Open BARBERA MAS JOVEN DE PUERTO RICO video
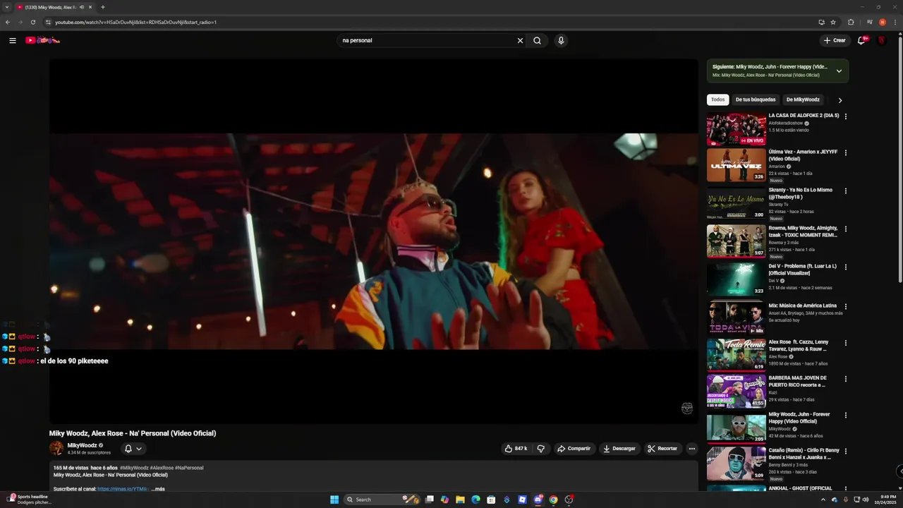Image resolution: width=903 pixels, height=508 pixels. pyautogui.click(x=737, y=391)
